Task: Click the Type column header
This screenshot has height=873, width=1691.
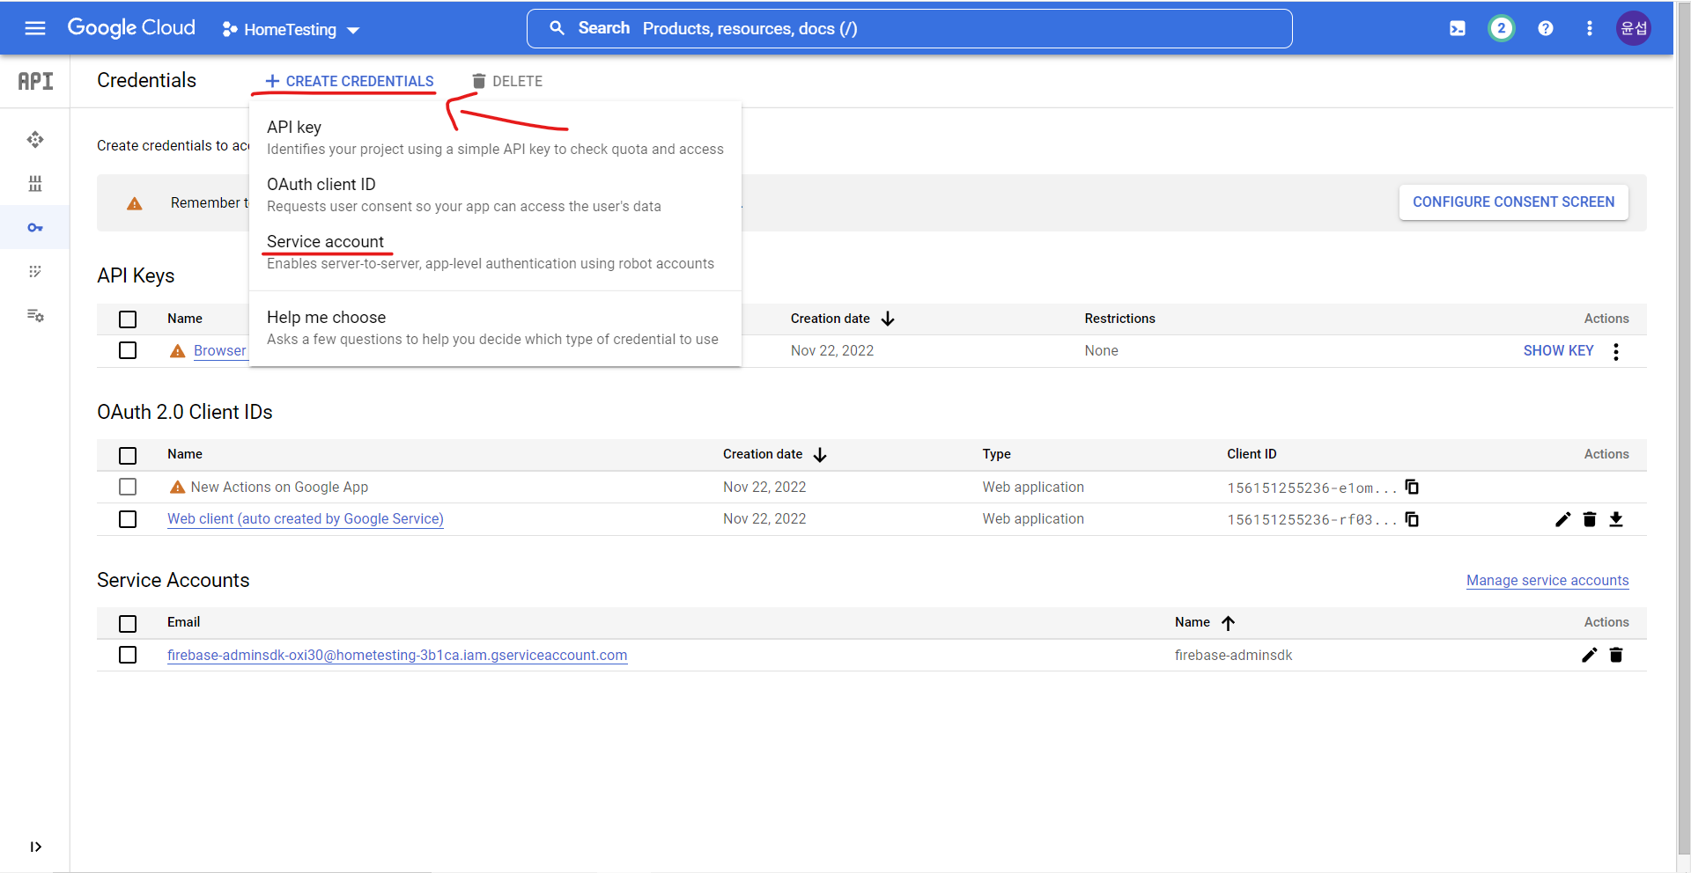Action: point(997,454)
